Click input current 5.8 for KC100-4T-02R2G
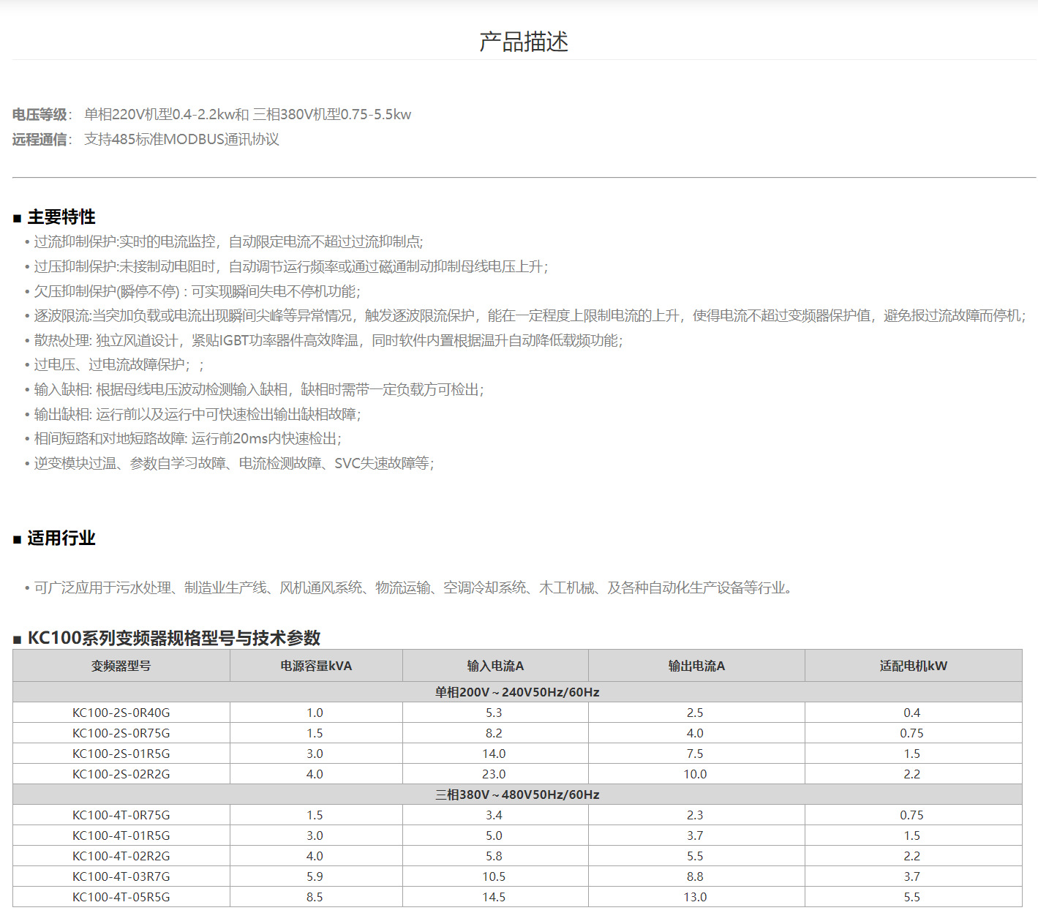The height and width of the screenshot is (924, 1038). pos(494,856)
